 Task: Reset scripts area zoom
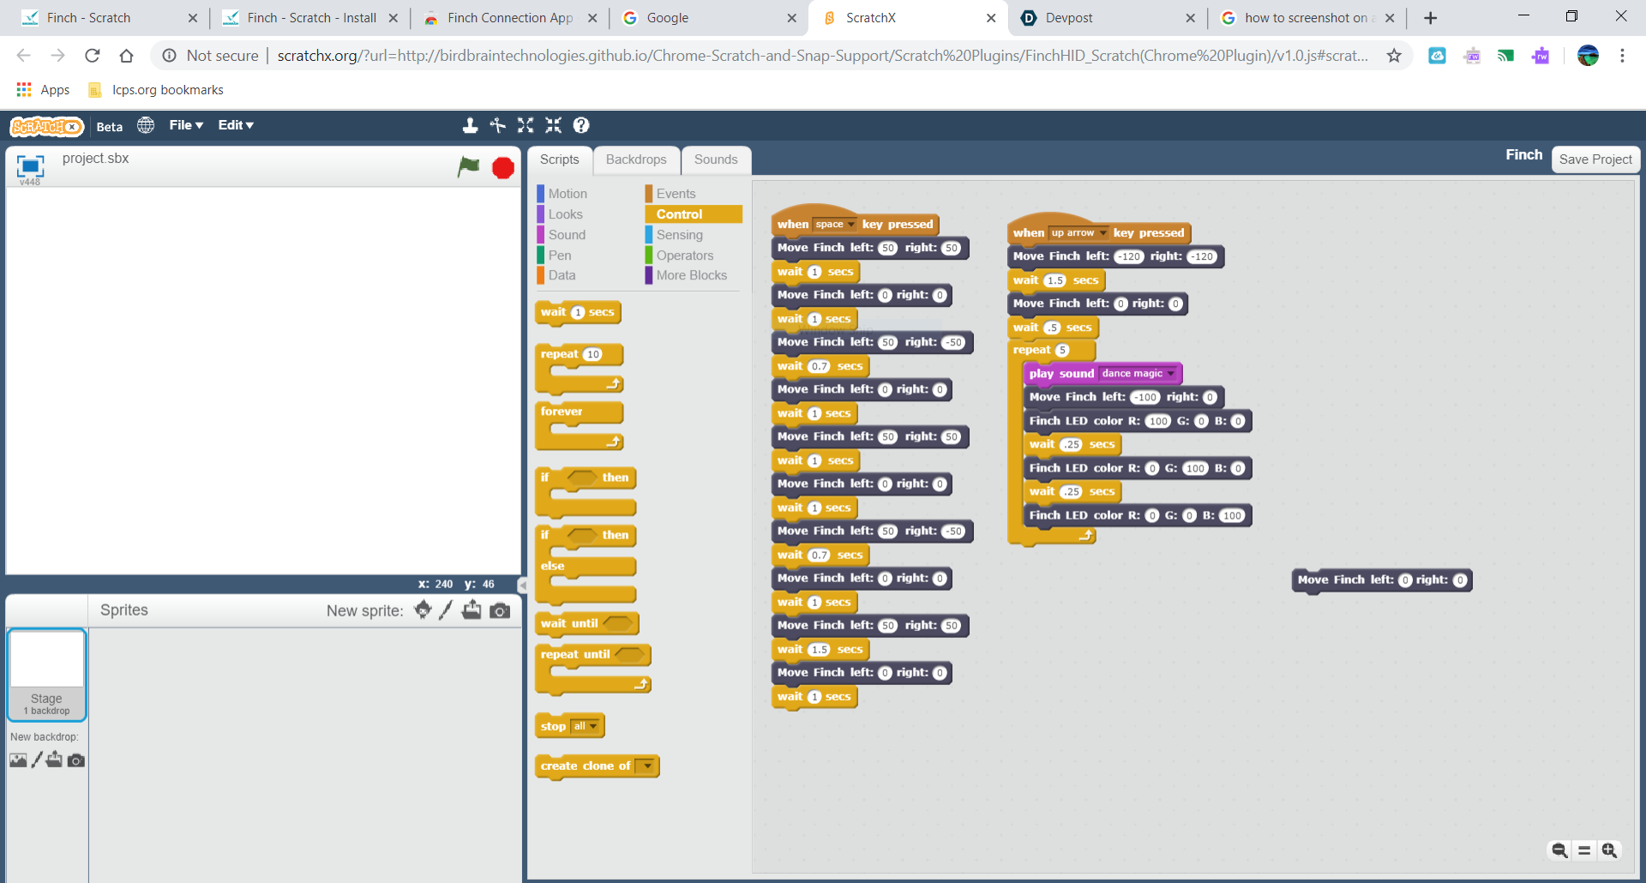1584,850
